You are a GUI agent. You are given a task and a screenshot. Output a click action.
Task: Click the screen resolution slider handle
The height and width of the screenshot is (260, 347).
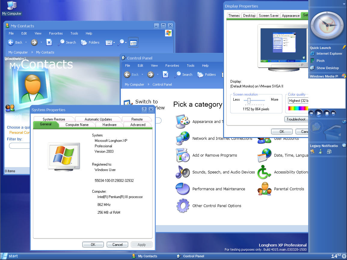coord(249,101)
